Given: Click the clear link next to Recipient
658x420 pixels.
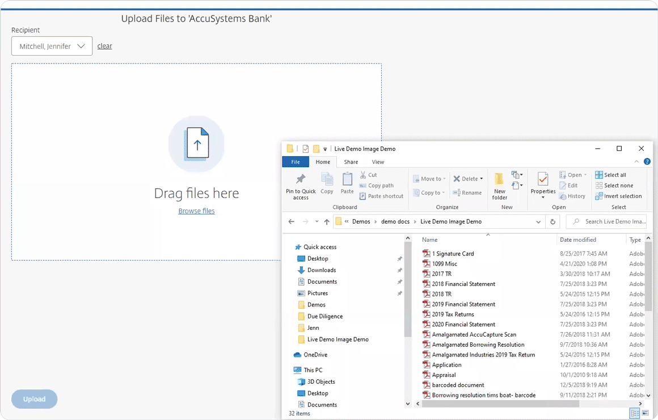Looking at the screenshot, I should 104,46.
